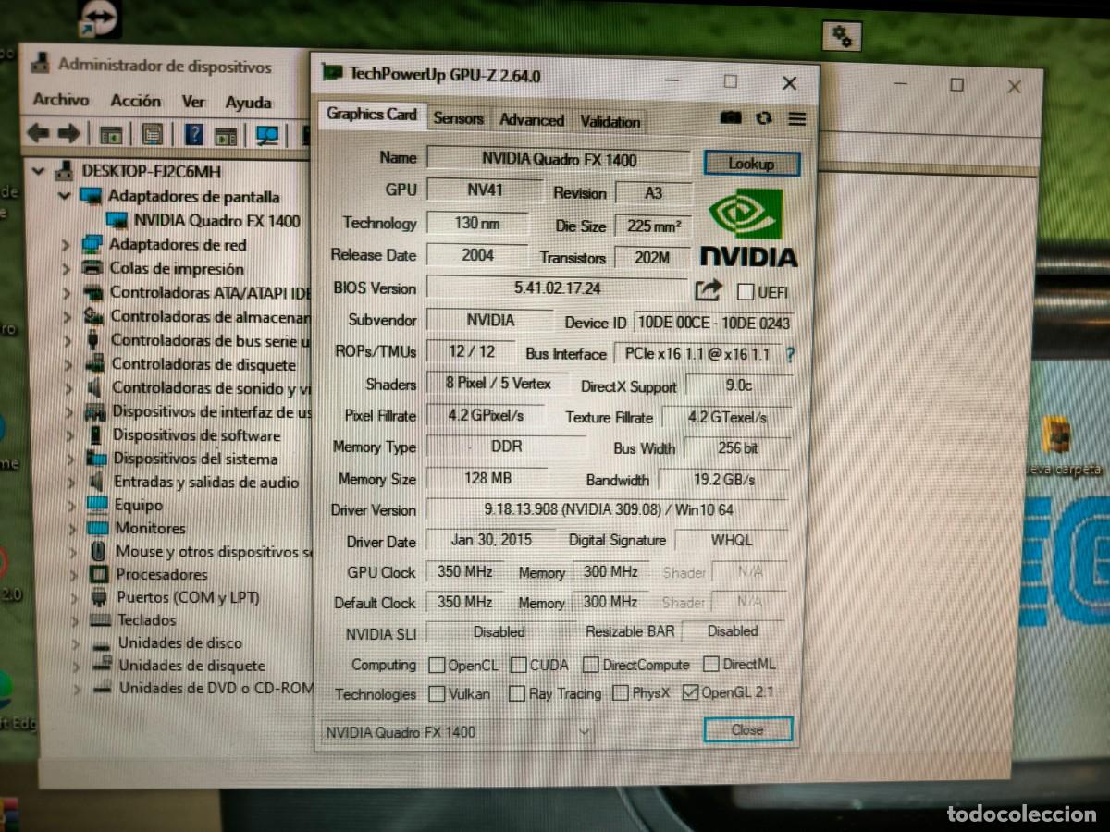The height and width of the screenshot is (832, 1110).
Task: Select Equipo in device tree
Action: tap(138, 505)
